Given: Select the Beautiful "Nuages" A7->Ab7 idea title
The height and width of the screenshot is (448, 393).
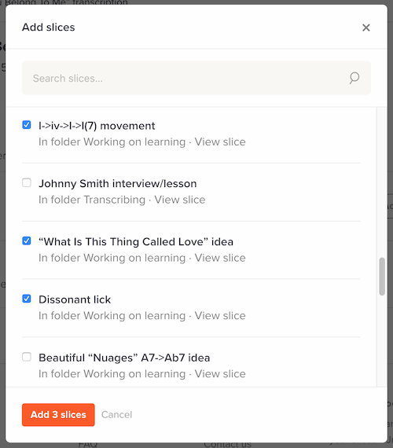Looking at the screenshot, I should click(x=124, y=358).
